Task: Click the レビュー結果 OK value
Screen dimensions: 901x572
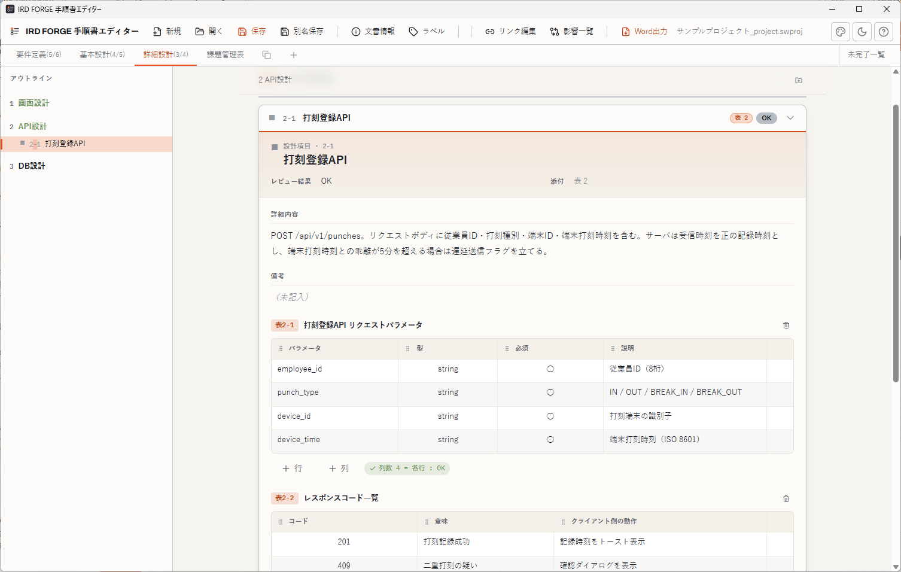Action: click(326, 181)
